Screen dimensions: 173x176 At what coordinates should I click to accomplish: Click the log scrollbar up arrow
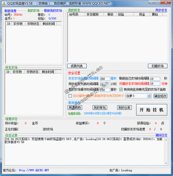point(166,140)
